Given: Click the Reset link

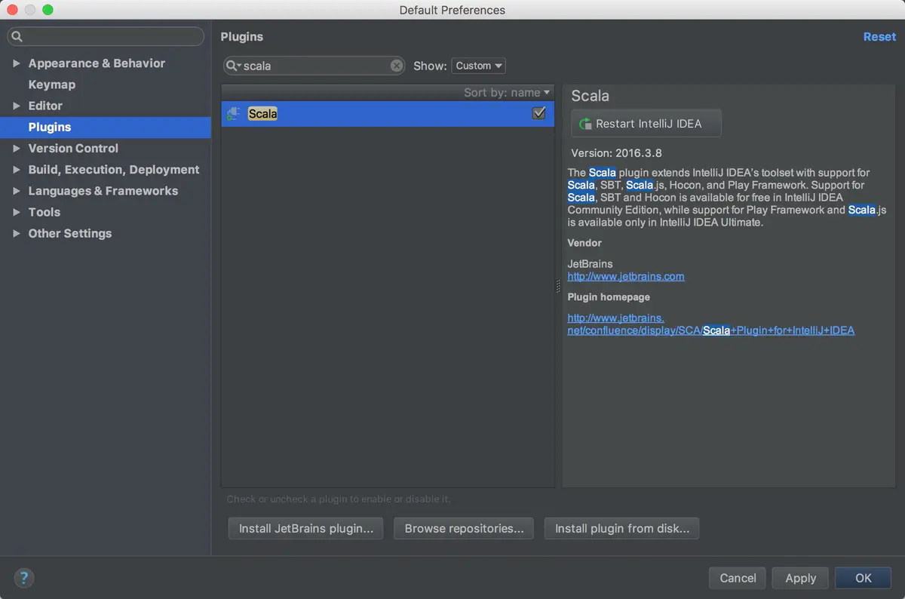Looking at the screenshot, I should coord(879,37).
